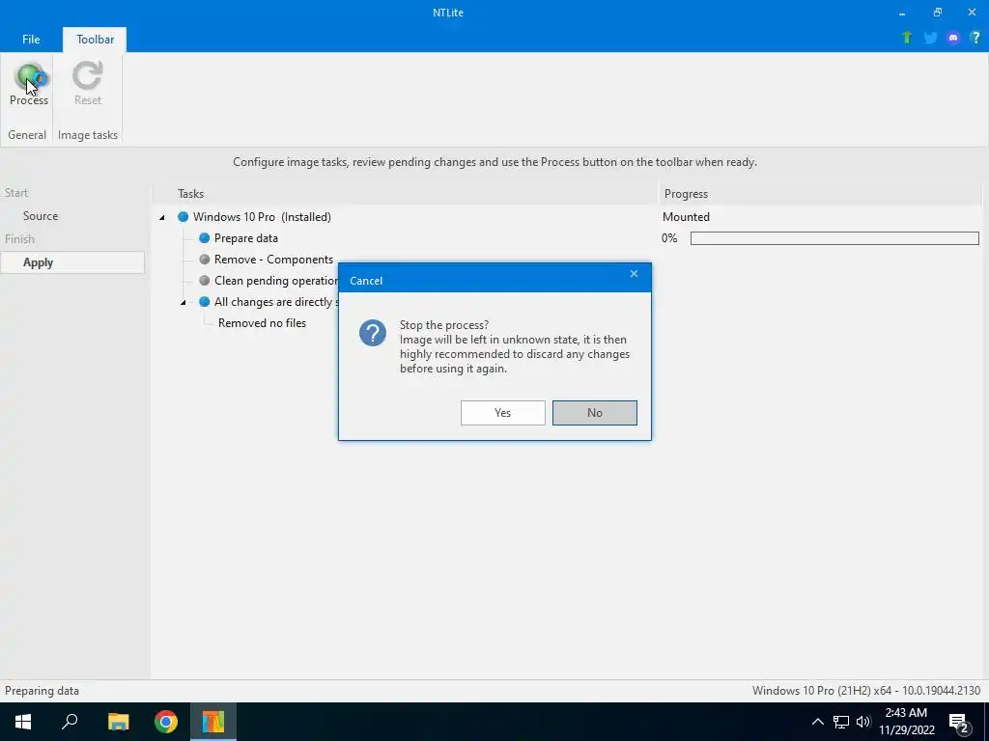Close the Cancel dialog with X

[x=634, y=273]
